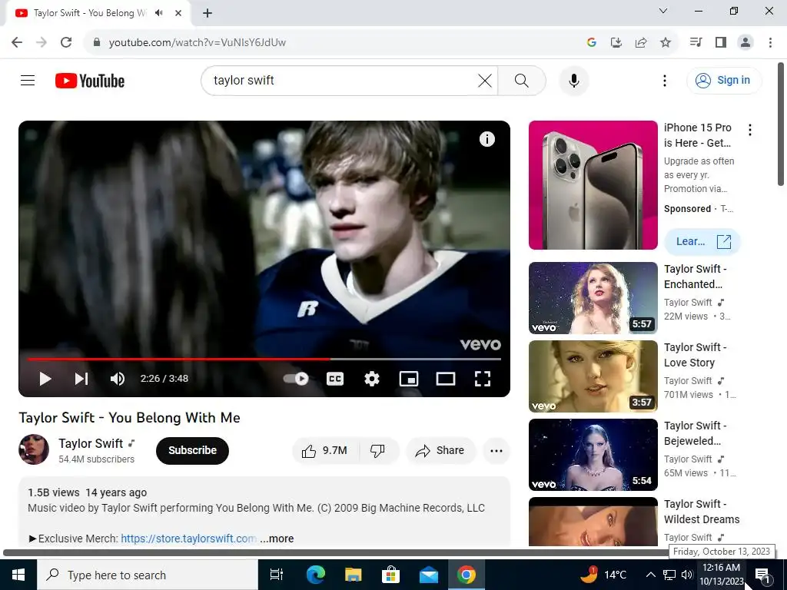Open Chrome three-dot menu
The width and height of the screenshot is (787, 590).
click(x=770, y=42)
